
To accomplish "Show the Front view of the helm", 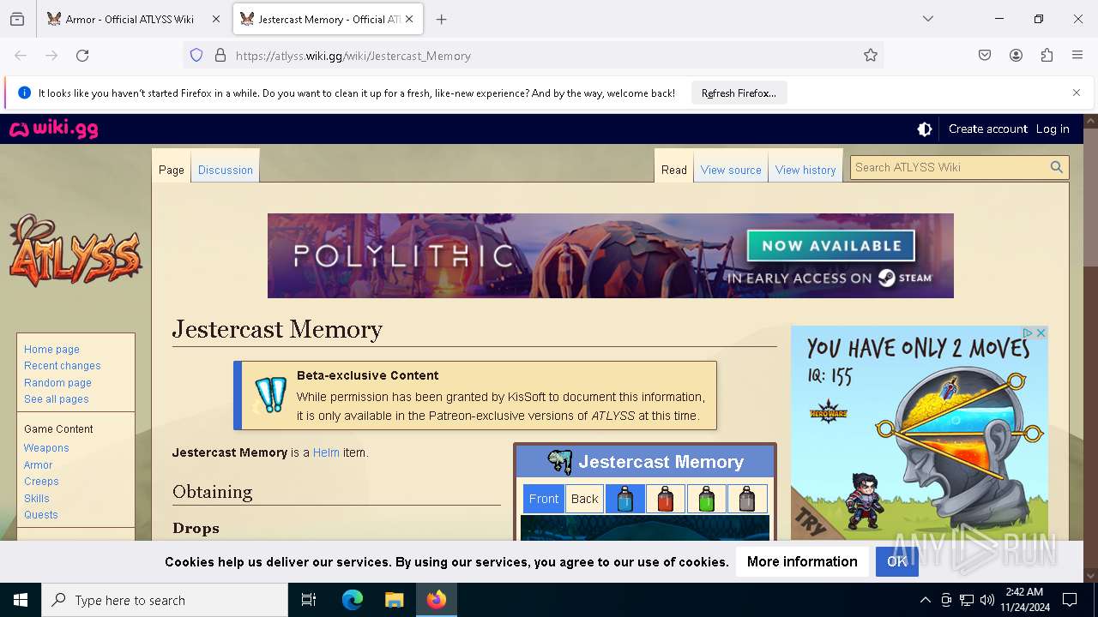I will [544, 499].
